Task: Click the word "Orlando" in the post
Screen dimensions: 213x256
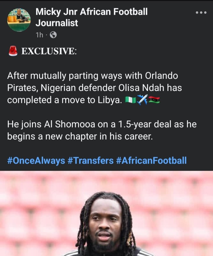Action: [162, 76]
